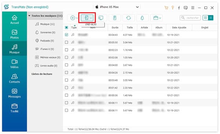Open the Toolkit section

coord(14,108)
